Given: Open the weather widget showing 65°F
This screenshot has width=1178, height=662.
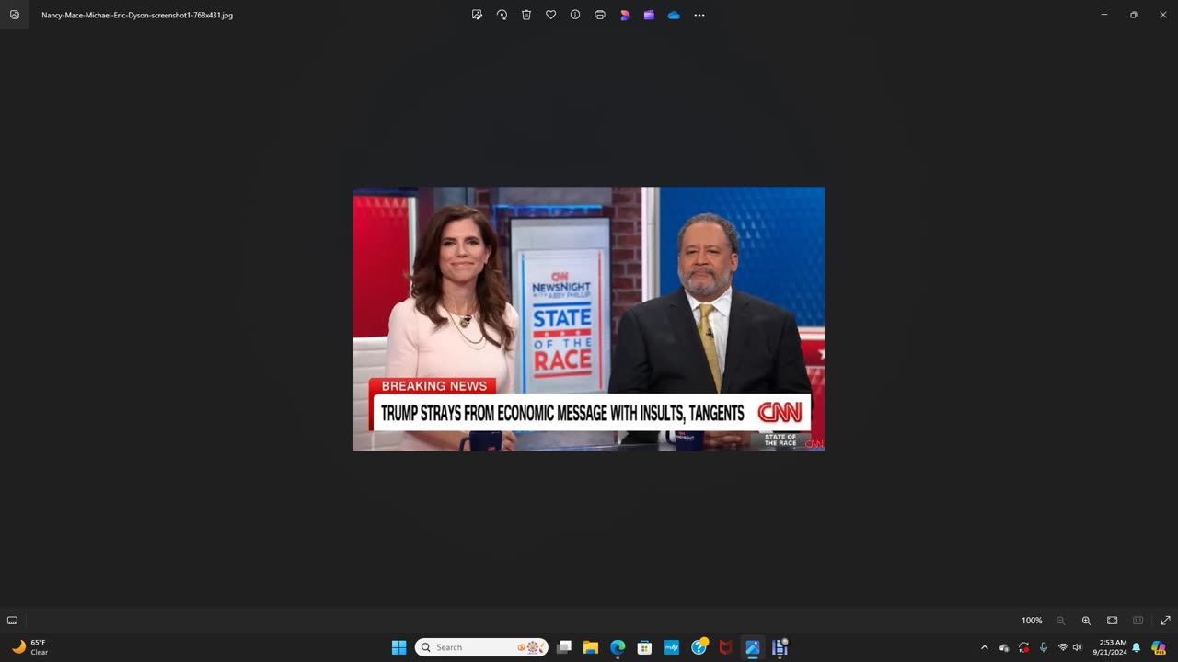Looking at the screenshot, I should (29, 647).
